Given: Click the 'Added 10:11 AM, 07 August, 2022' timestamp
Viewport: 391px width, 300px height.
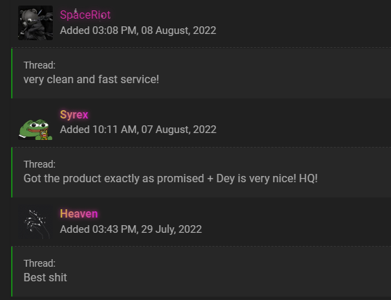Looking at the screenshot, I should click(138, 130).
